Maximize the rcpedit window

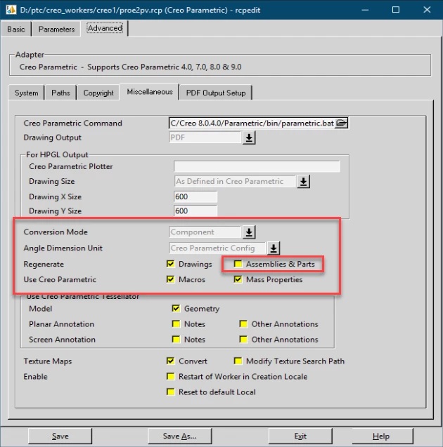396,10
